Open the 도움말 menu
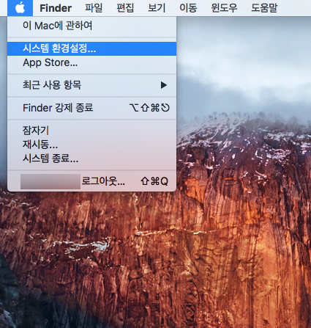This screenshot has width=311, height=328. click(x=264, y=8)
